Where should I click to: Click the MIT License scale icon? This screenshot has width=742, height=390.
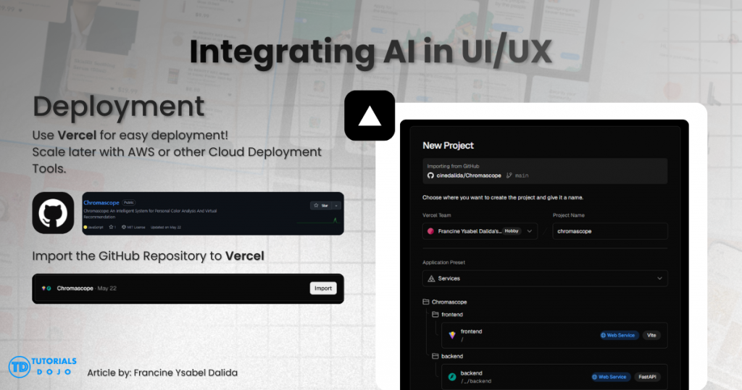(x=123, y=227)
